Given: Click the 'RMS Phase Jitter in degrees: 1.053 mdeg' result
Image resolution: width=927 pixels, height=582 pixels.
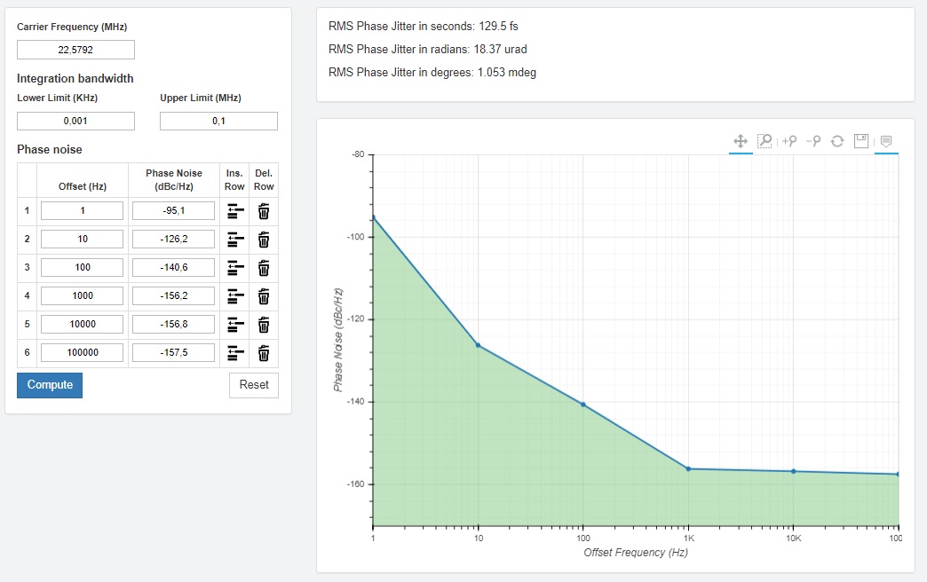Looking at the screenshot, I should [432, 72].
